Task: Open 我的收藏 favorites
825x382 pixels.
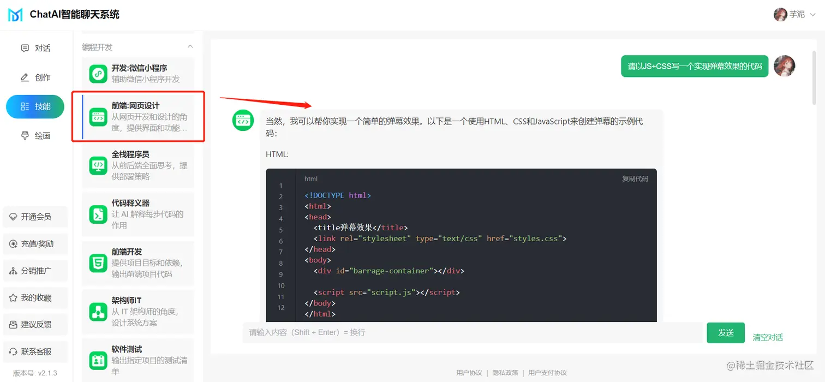Action: click(x=35, y=298)
